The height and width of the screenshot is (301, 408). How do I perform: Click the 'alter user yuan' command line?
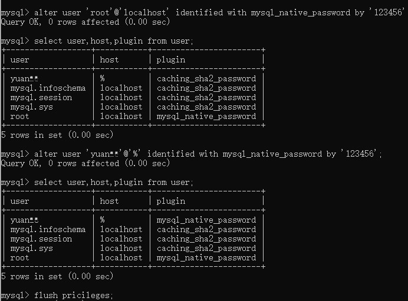point(191,154)
